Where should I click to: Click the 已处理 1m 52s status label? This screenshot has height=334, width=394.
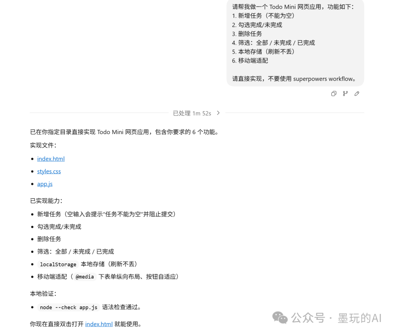(x=192, y=113)
